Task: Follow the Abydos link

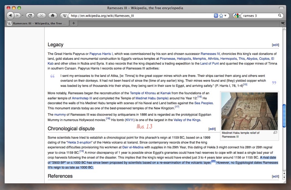Action: [252, 59]
